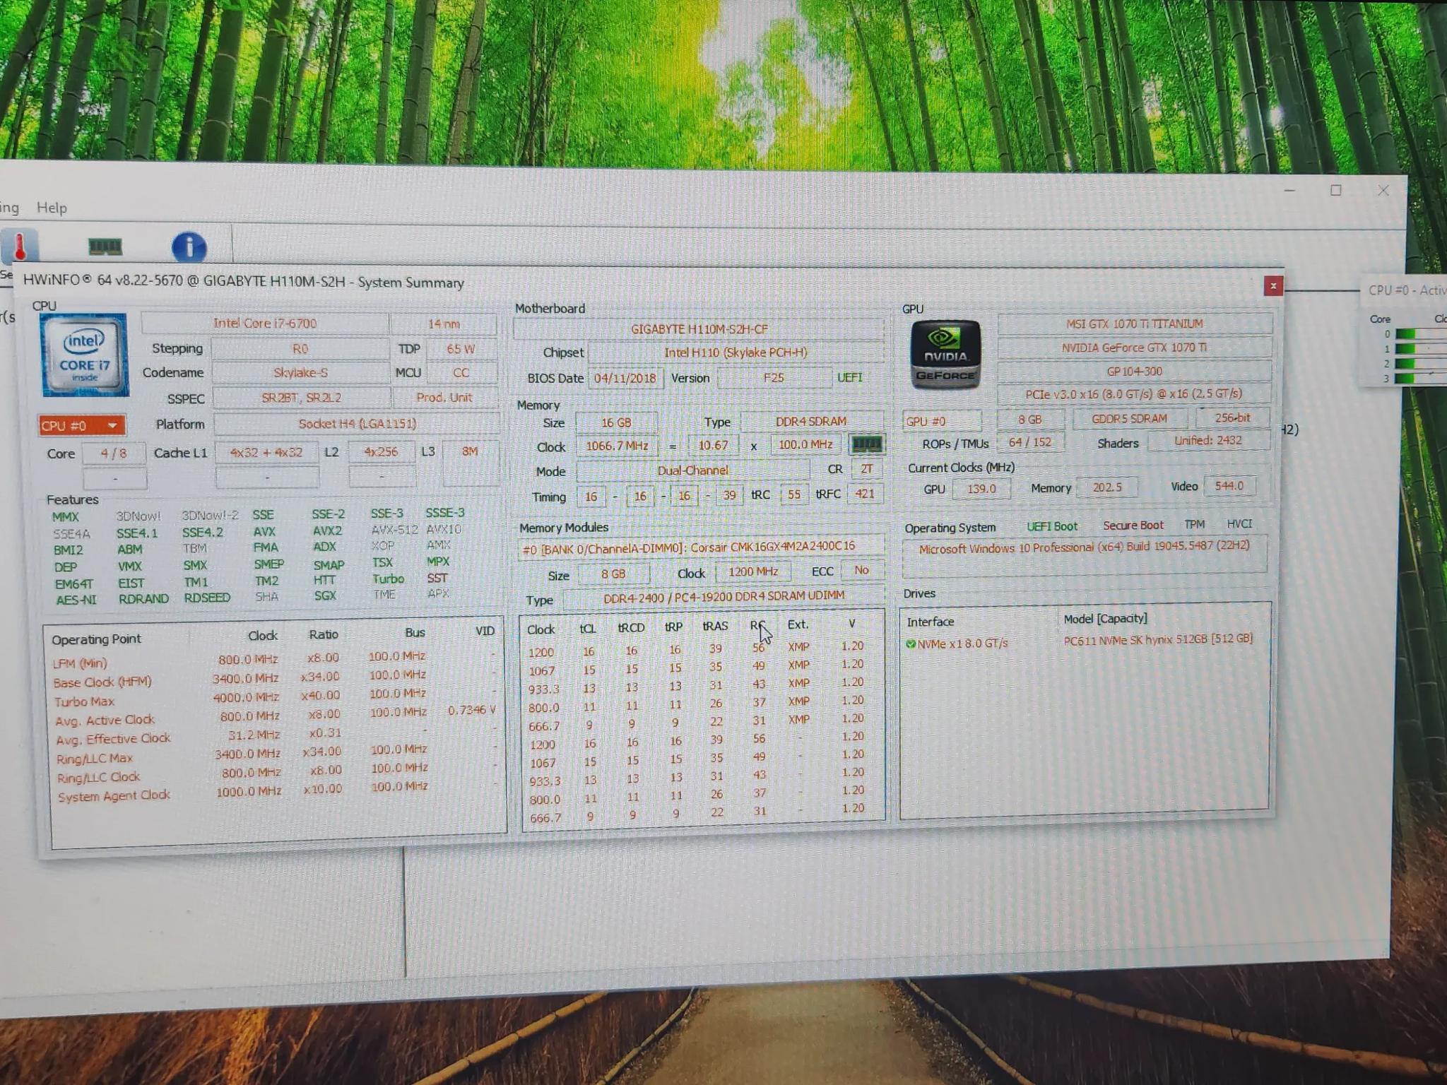
Task: Click the DDR4-2400 / PC4-19200 type field
Action: pos(723,596)
